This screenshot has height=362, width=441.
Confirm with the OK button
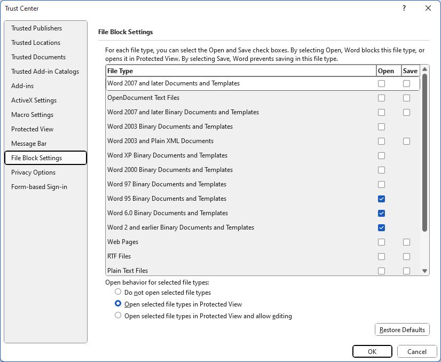tap(372, 352)
